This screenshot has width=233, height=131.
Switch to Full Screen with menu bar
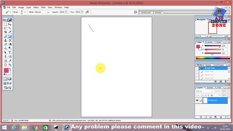click(8, 83)
